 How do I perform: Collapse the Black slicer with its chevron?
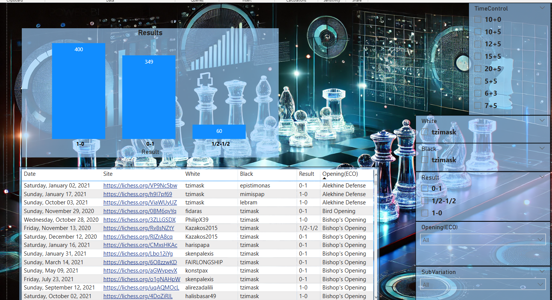tap(542, 148)
